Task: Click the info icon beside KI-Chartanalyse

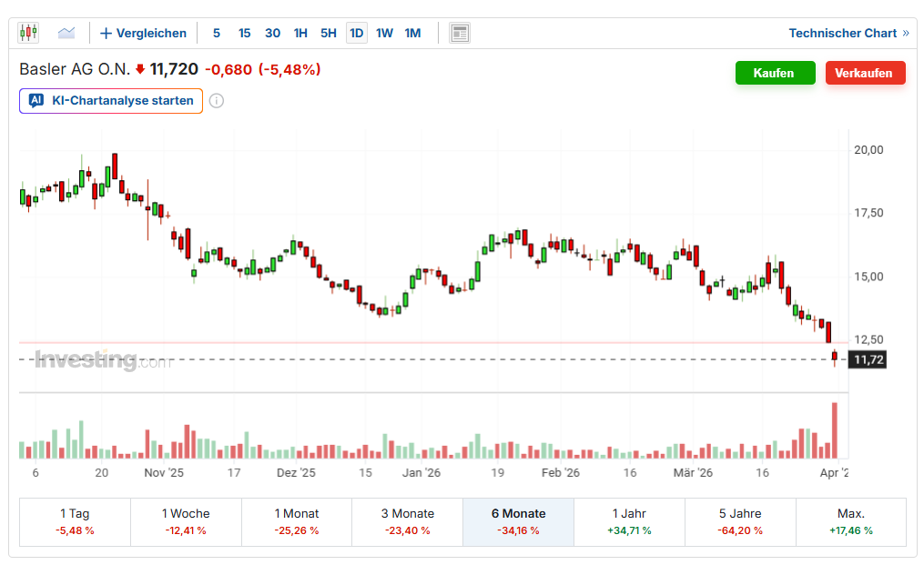Action: [217, 101]
